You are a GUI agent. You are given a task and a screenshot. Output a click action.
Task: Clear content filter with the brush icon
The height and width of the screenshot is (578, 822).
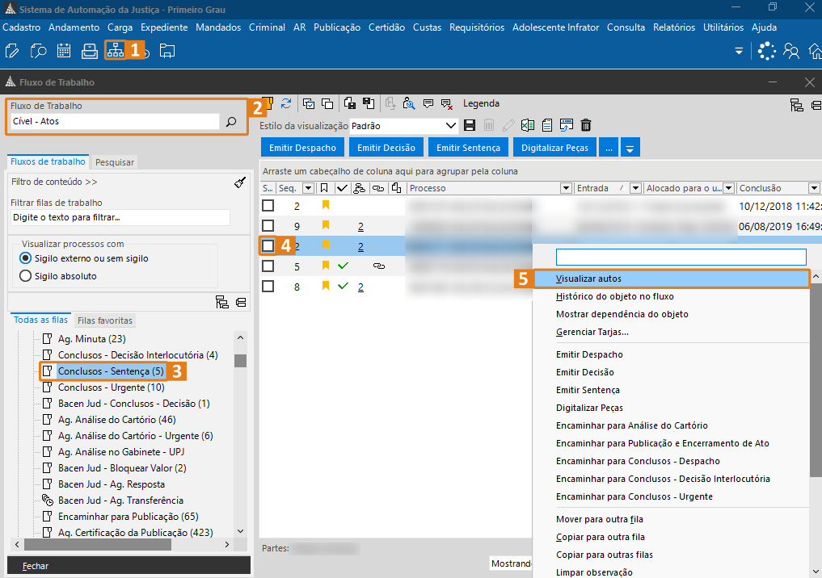pos(239,182)
